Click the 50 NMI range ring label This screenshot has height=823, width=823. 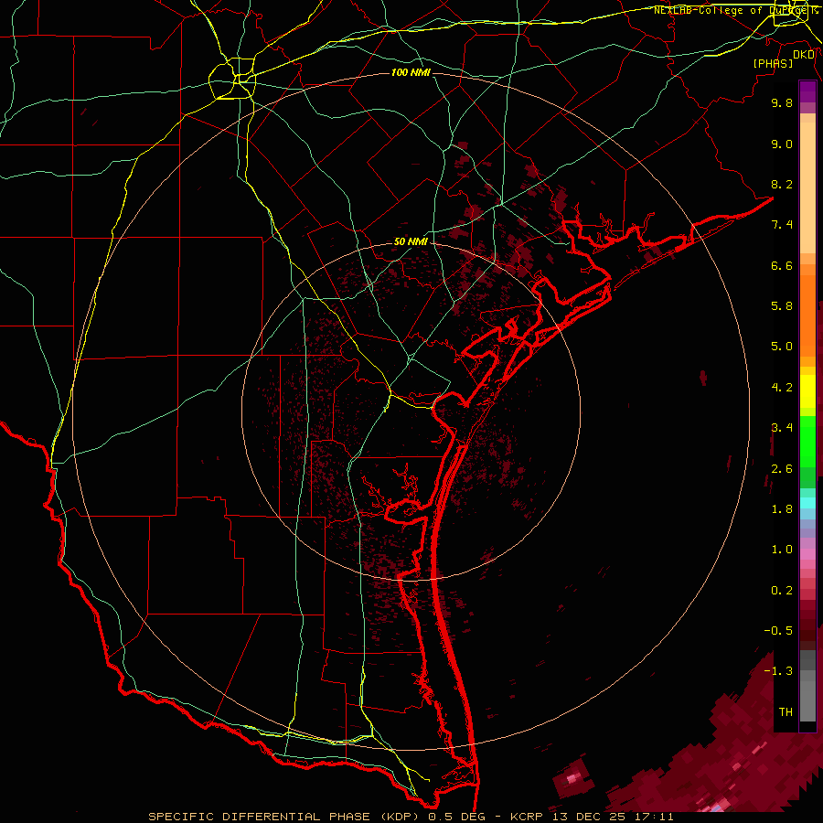click(x=411, y=241)
